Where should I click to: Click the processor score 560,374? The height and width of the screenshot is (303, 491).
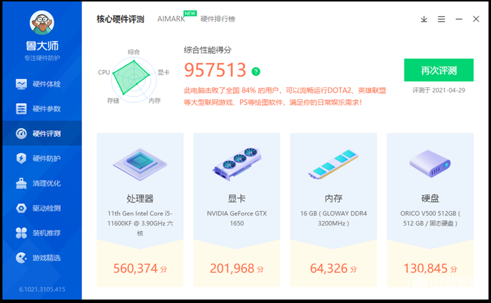click(136, 269)
